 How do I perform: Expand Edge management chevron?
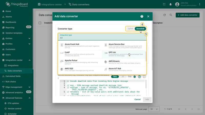tap(29, 87)
